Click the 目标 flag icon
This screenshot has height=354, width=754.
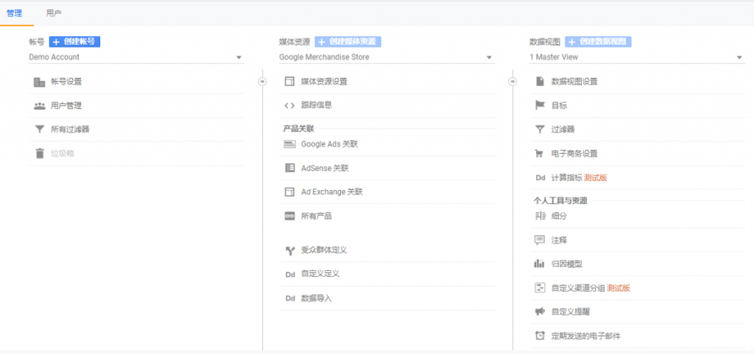pyautogui.click(x=540, y=105)
